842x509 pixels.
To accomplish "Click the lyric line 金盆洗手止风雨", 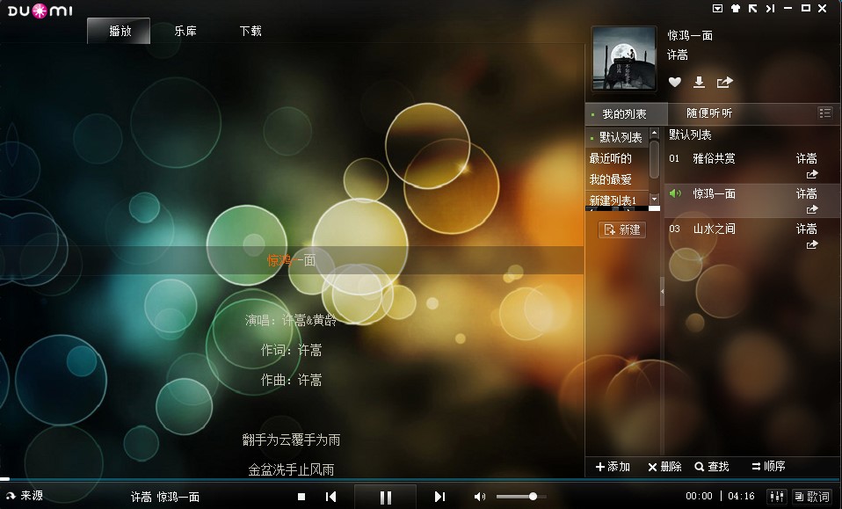I will pyautogui.click(x=291, y=469).
